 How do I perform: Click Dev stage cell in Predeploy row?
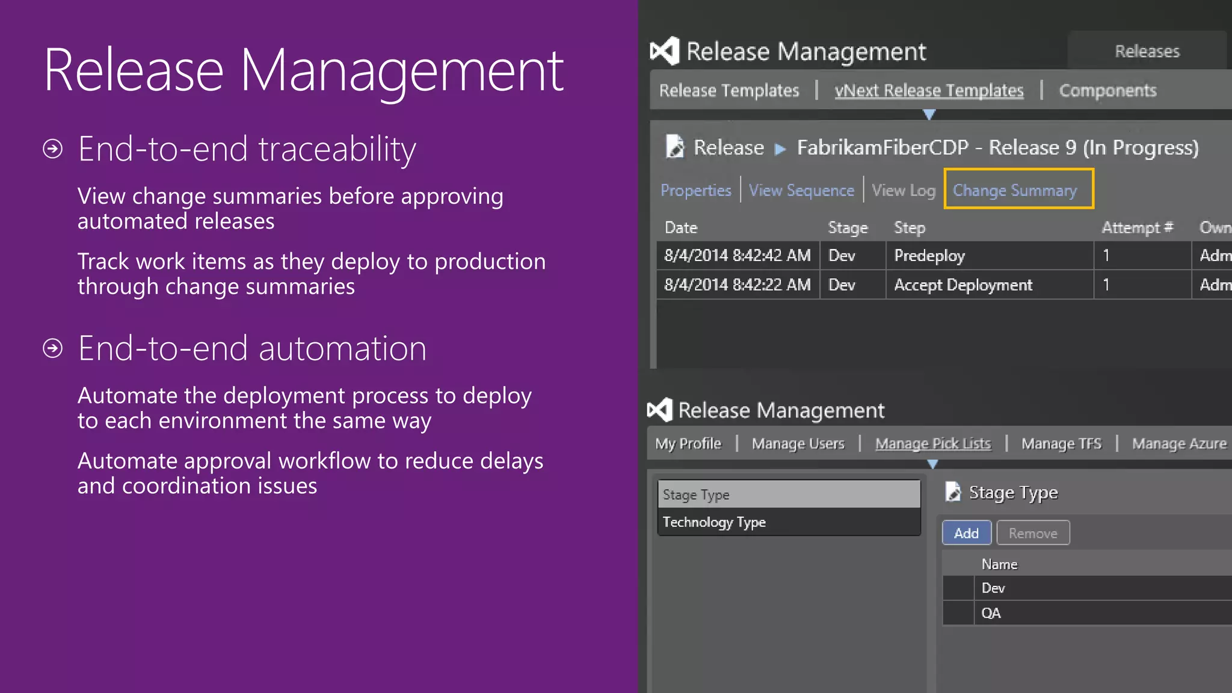pyautogui.click(x=852, y=256)
